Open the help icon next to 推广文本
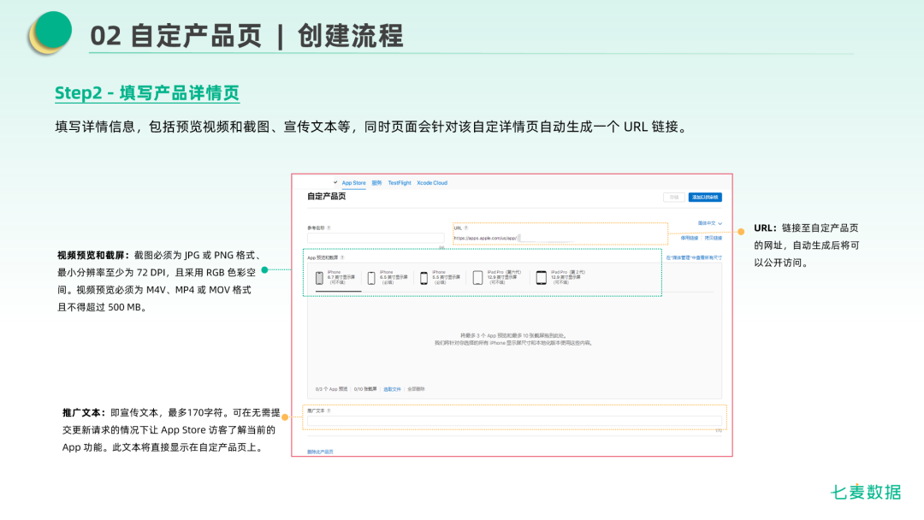The image size is (924, 520). point(329,411)
